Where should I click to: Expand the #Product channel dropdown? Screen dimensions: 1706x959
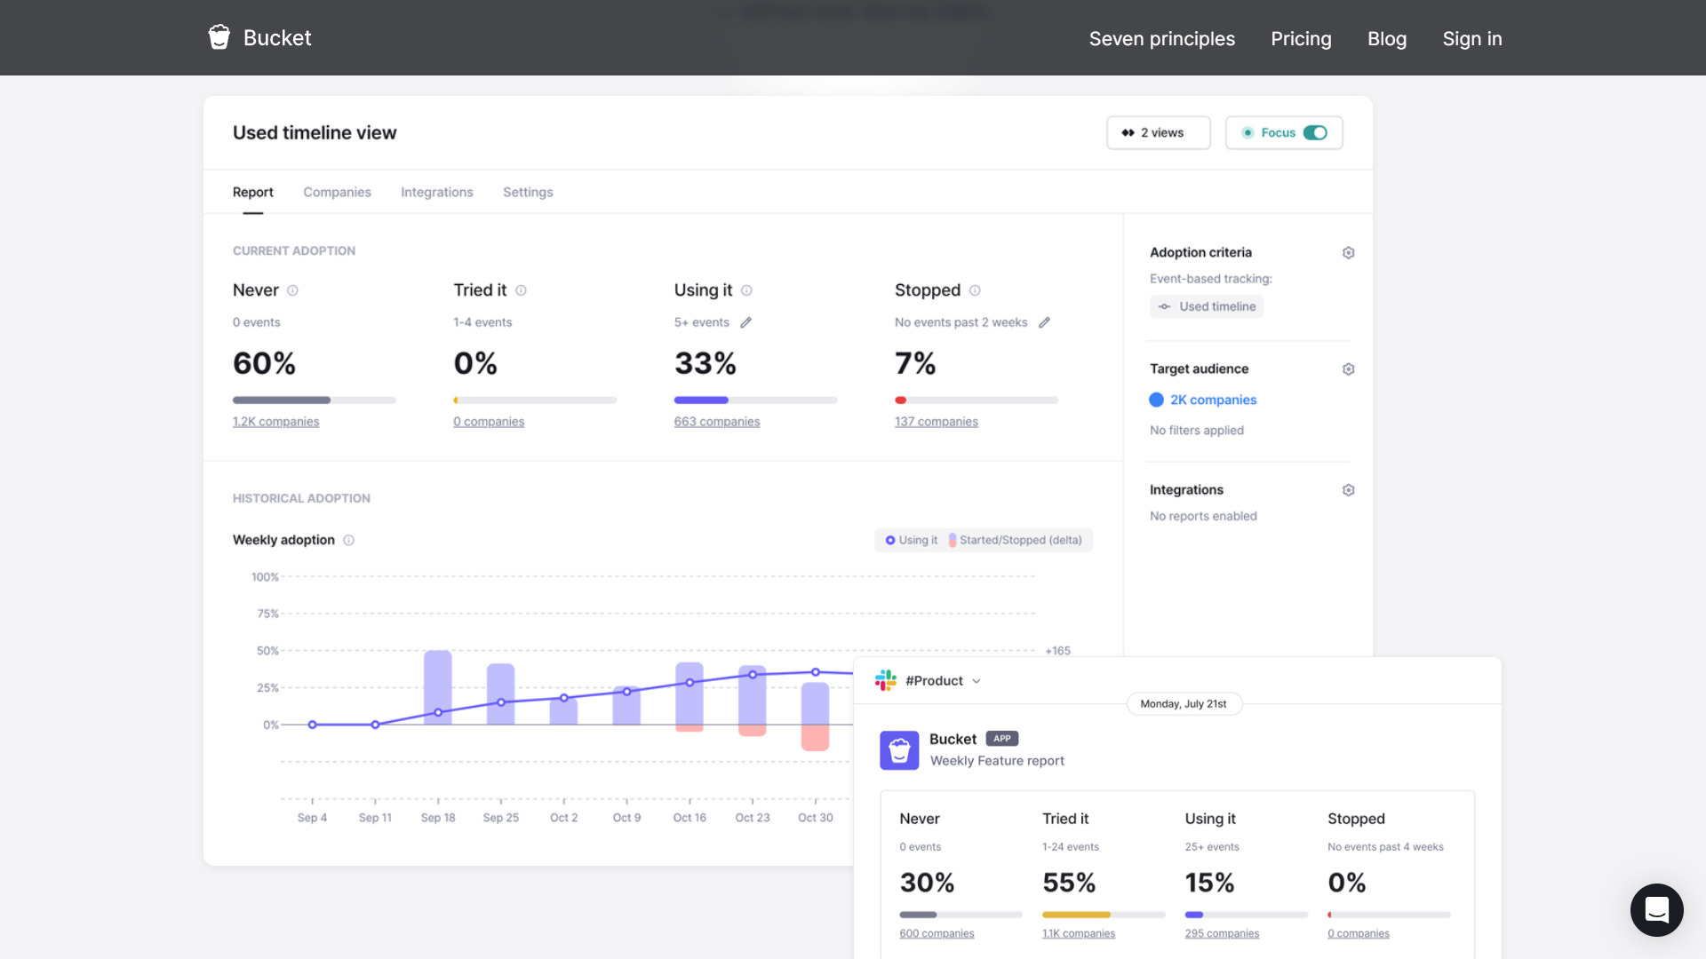(977, 681)
